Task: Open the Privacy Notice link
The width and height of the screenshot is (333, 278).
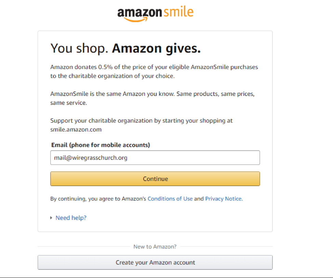Action: click(x=223, y=199)
